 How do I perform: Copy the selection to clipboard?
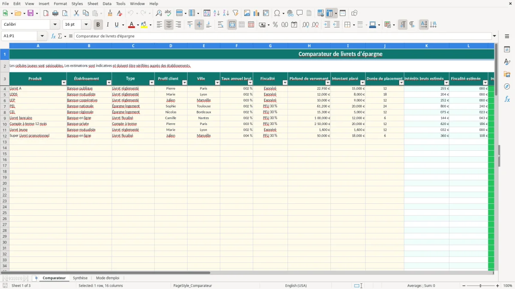tap(86, 13)
